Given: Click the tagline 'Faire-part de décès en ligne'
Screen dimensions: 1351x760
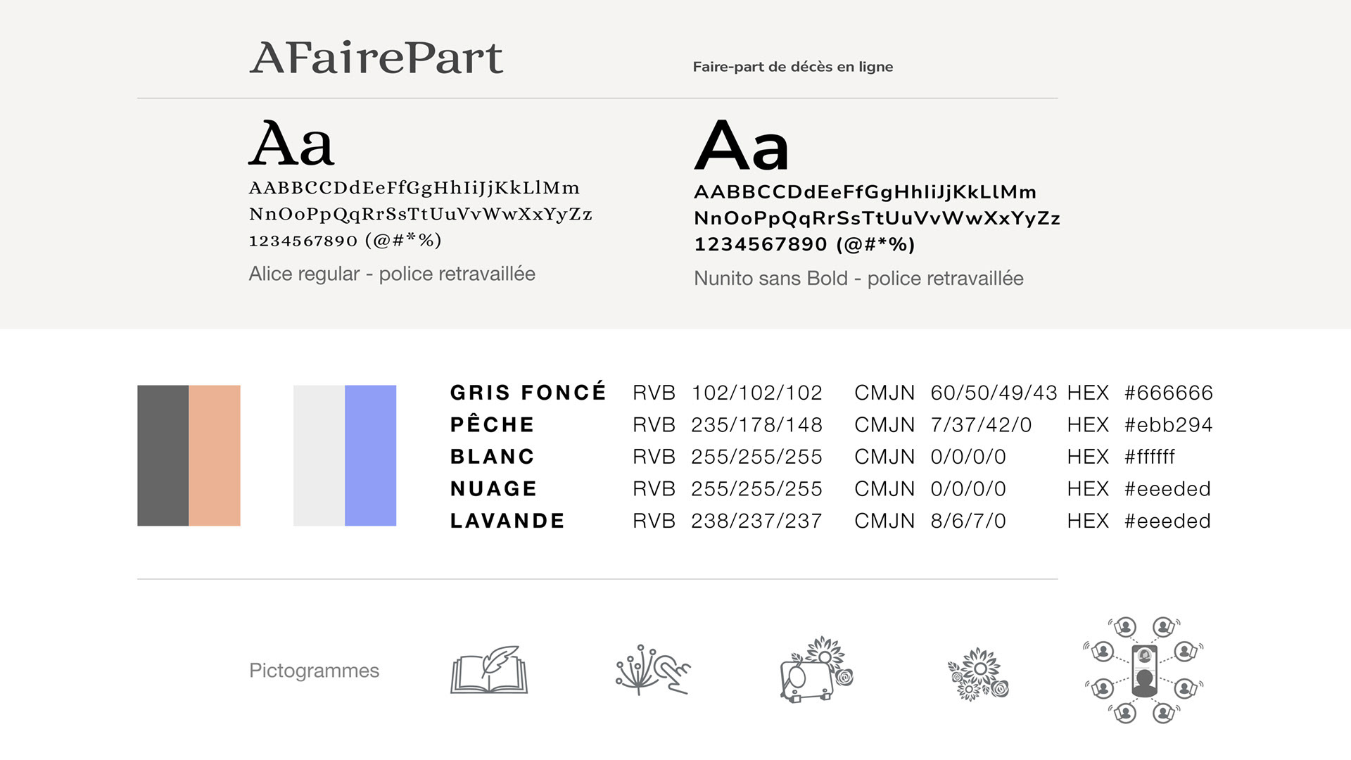Looking at the screenshot, I should click(793, 67).
